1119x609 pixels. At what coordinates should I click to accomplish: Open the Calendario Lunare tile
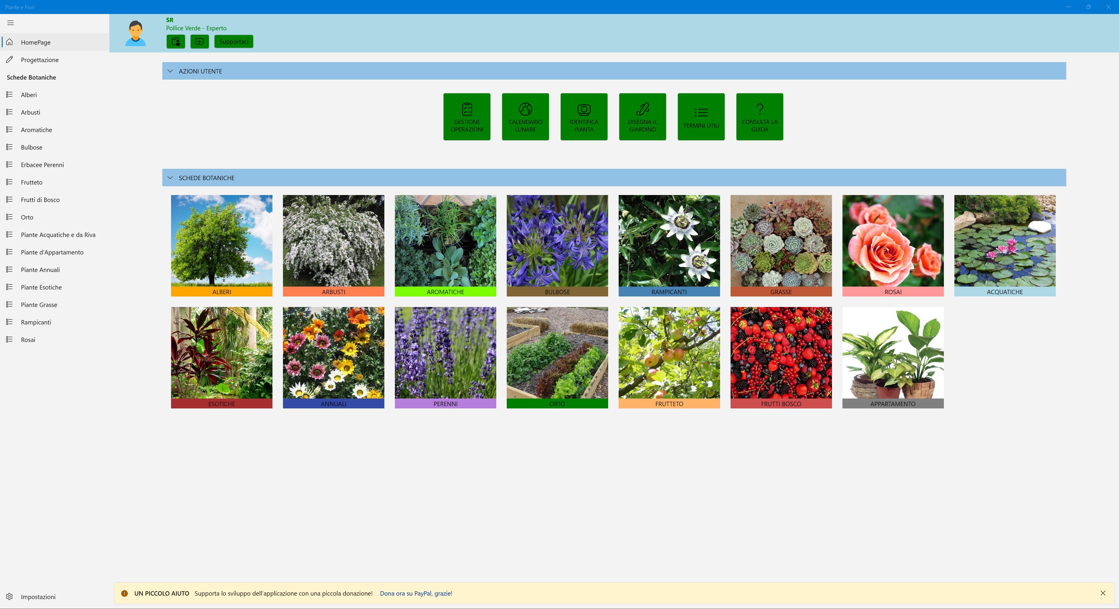point(525,117)
